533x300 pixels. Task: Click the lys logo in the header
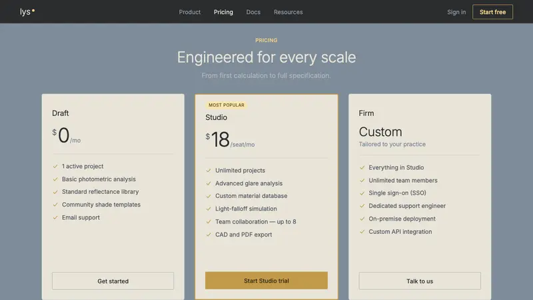pos(27,12)
